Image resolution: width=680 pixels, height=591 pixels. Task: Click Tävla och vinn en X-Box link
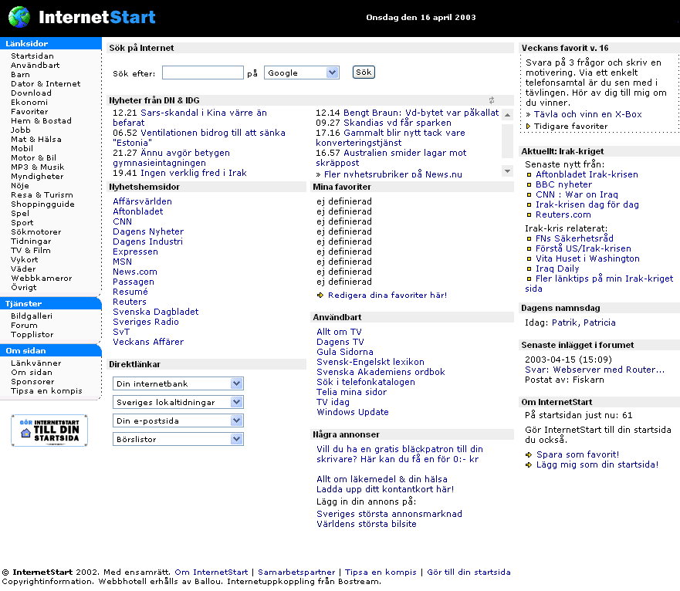pyautogui.click(x=587, y=114)
